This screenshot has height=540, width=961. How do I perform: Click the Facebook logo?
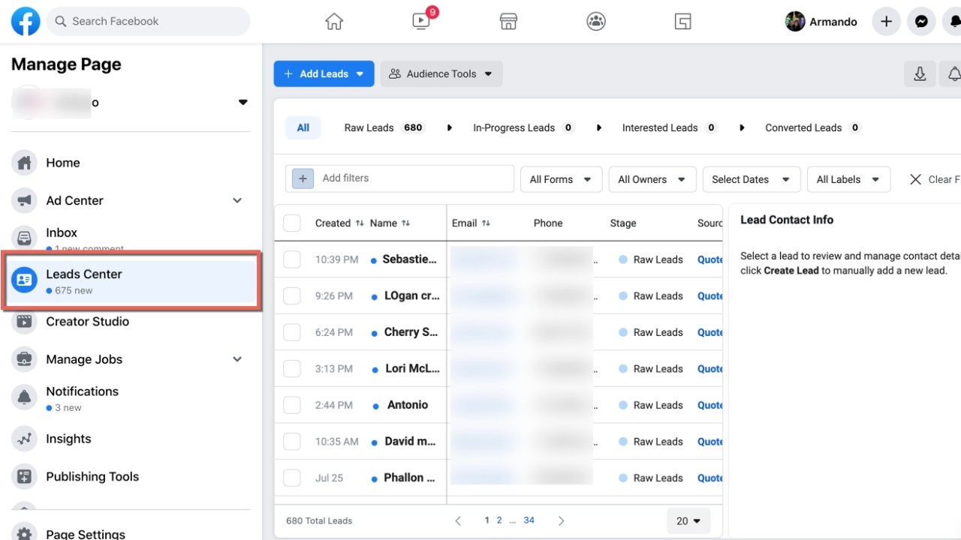[26, 22]
